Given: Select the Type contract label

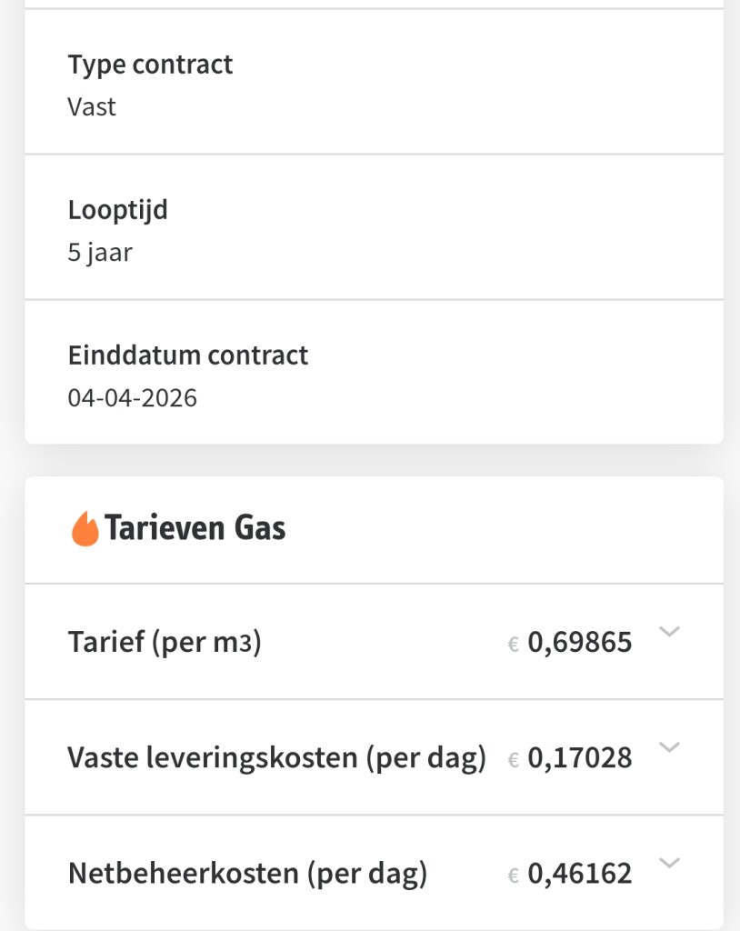Looking at the screenshot, I should tap(150, 65).
